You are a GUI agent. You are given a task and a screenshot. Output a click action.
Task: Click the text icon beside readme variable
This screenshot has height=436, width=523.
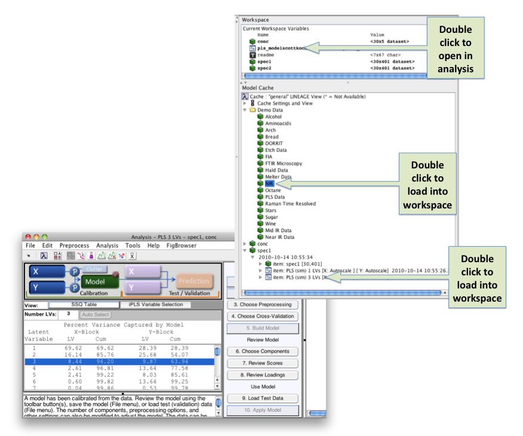click(x=252, y=55)
